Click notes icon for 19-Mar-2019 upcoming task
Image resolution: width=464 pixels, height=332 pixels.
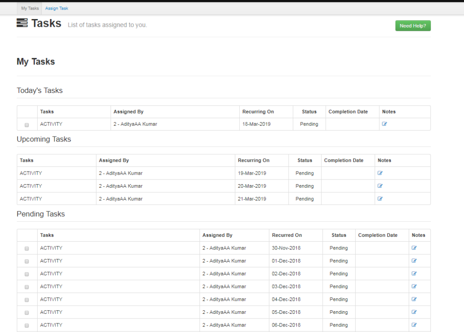point(380,173)
